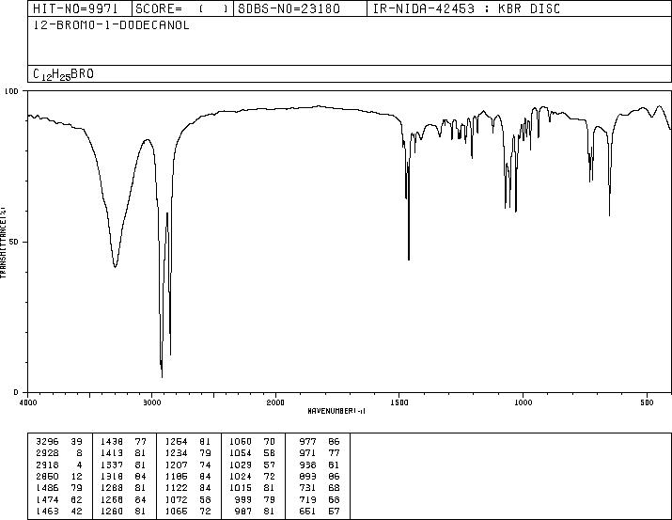Screen dimensions: 672x520
Task: Click the 1413 peak table entry
Action: tap(123, 453)
